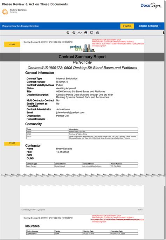The width and height of the screenshot is (166, 240).
Task: Click the Contract_IS1900172_signed file name footer
Action: pyautogui.click(x=33, y=210)
